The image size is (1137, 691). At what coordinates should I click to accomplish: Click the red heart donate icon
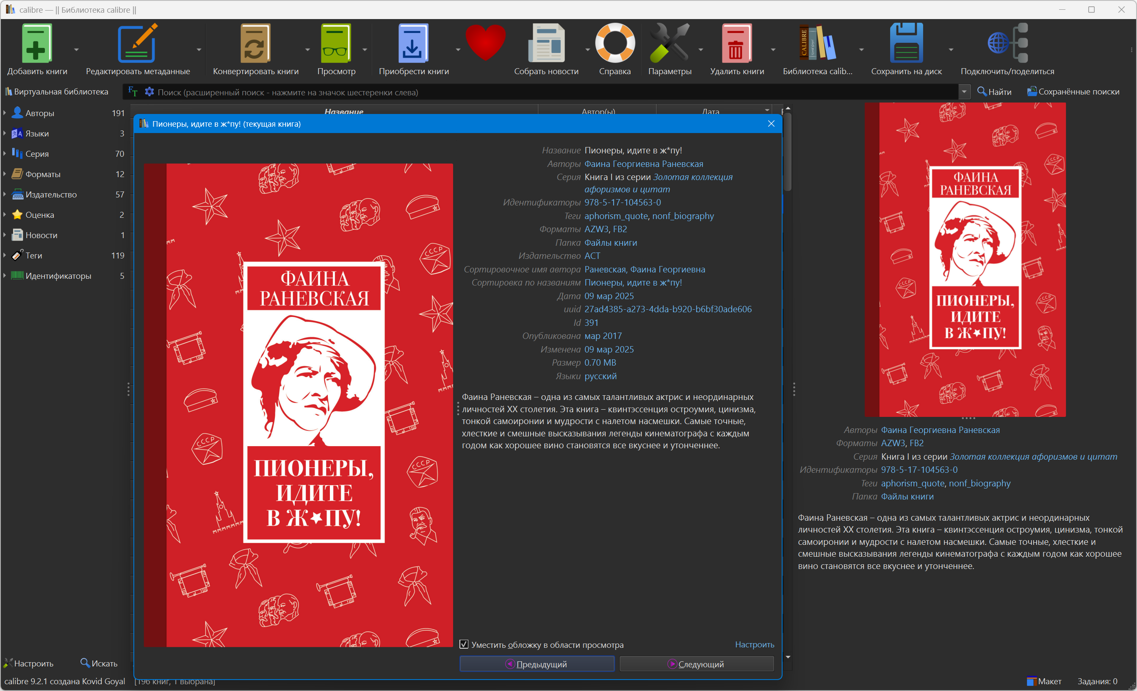485,42
